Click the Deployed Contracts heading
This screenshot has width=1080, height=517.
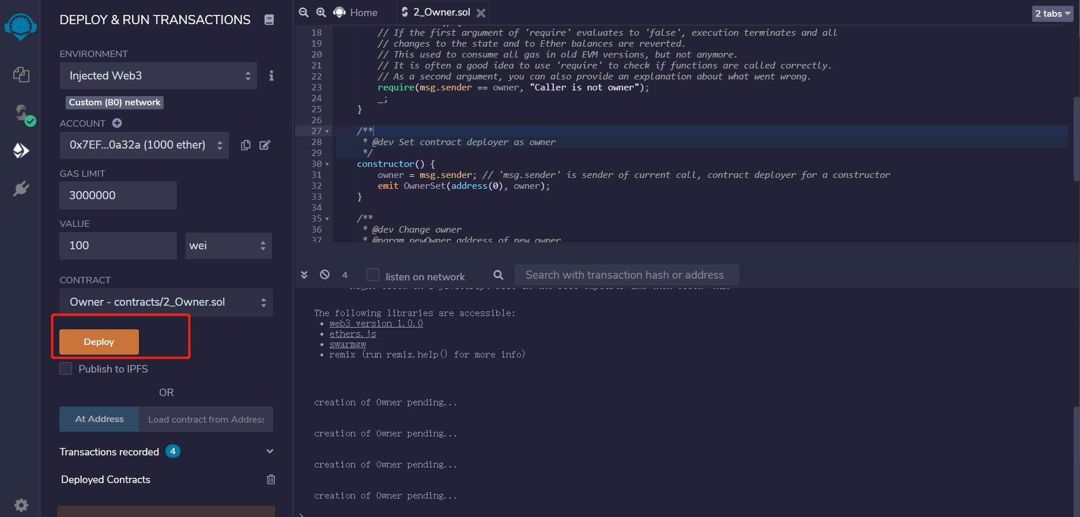[105, 480]
